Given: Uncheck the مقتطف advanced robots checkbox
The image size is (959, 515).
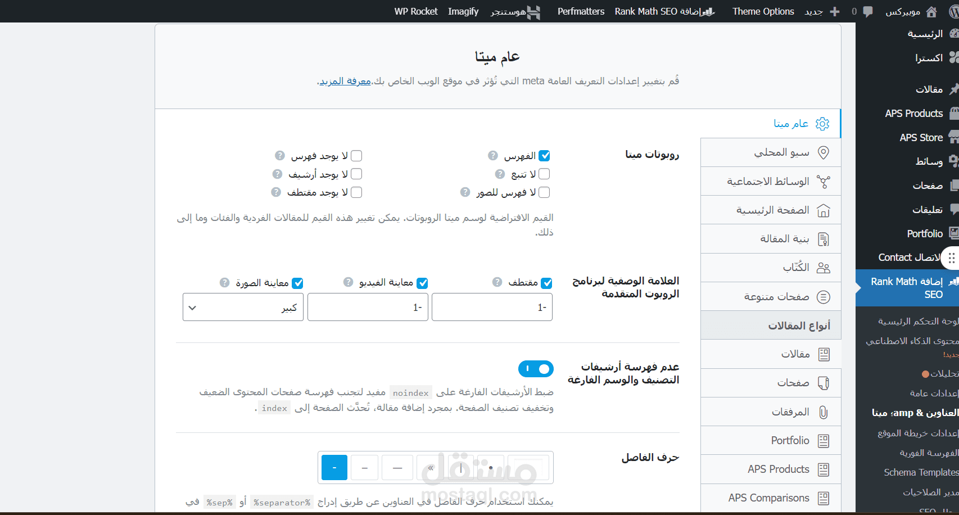Looking at the screenshot, I should pos(547,283).
